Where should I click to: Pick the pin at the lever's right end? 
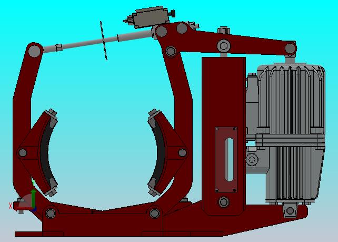click(290, 49)
